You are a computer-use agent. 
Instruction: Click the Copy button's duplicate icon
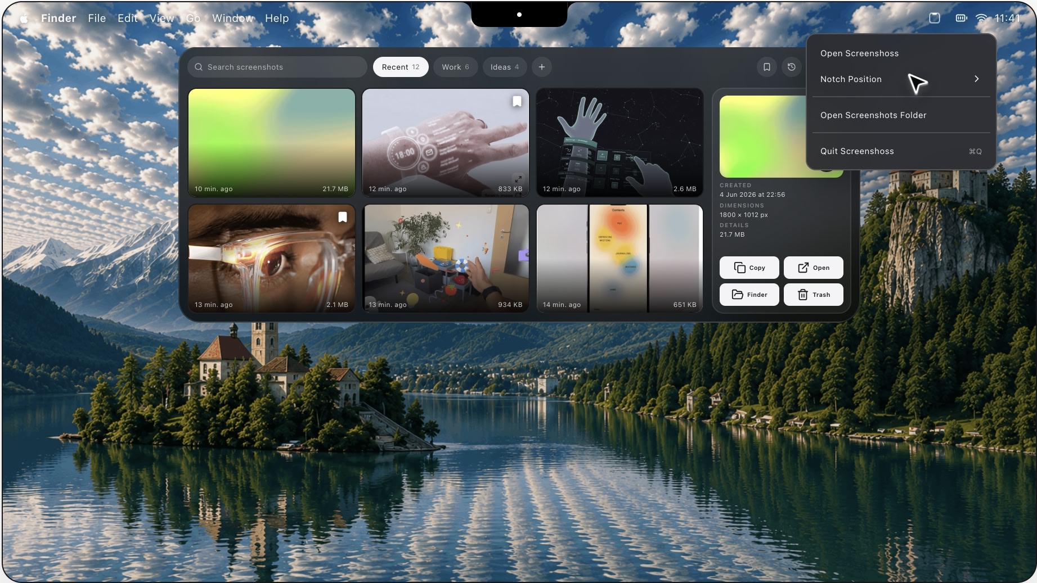coord(739,268)
